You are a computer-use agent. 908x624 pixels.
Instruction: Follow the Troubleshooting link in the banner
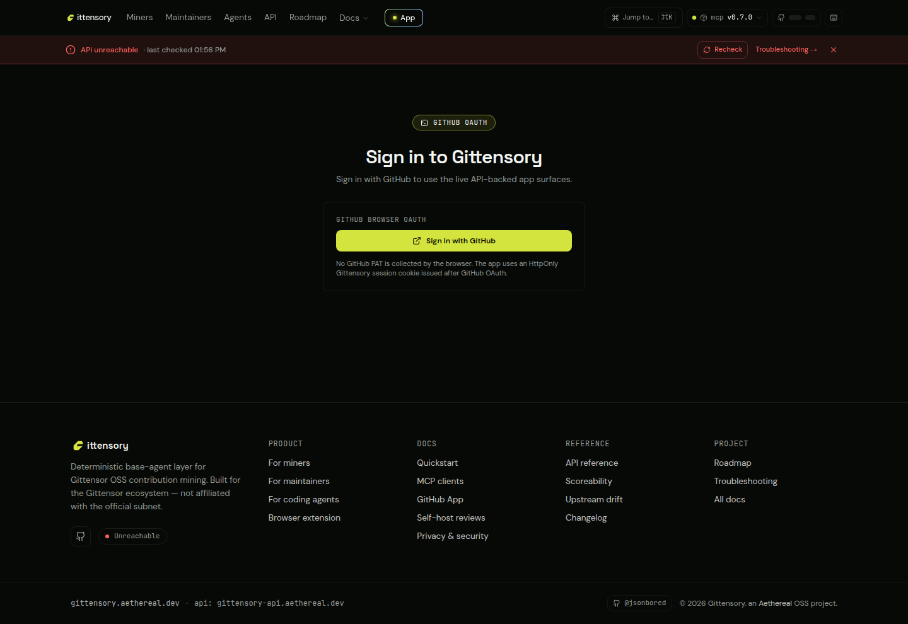pos(786,50)
